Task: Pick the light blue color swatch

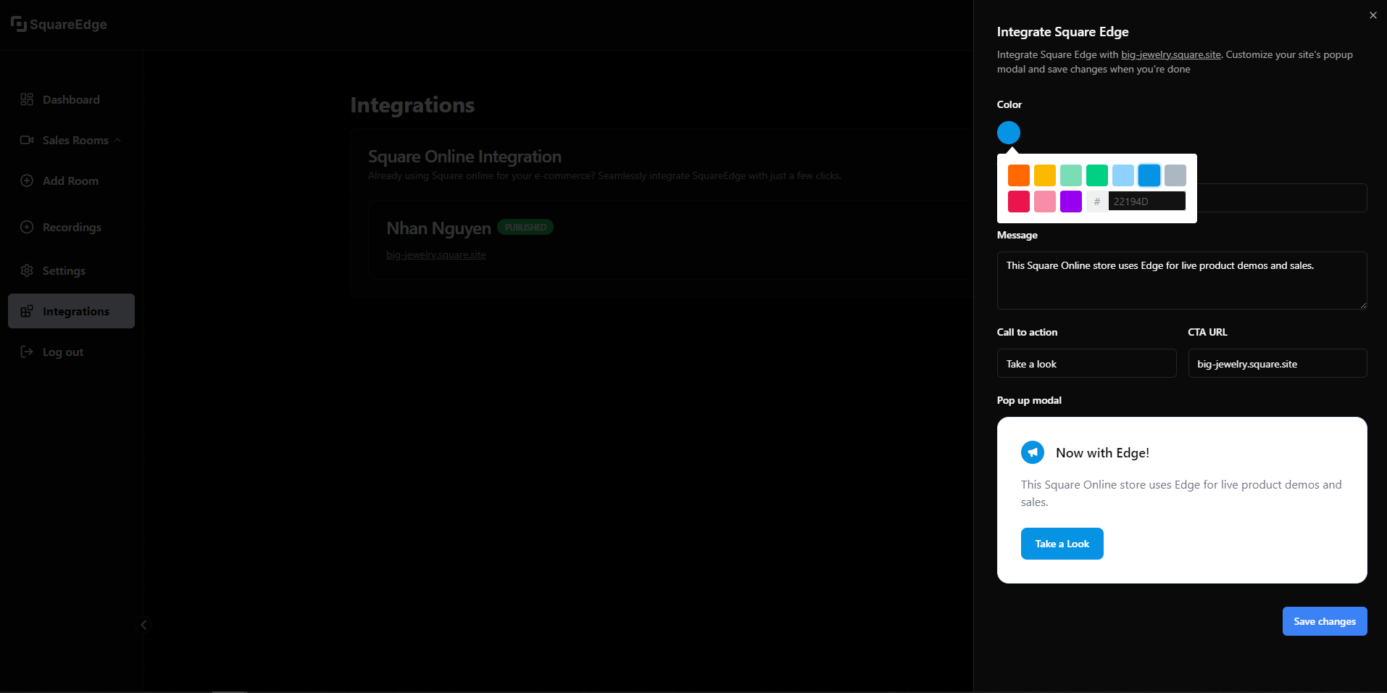Action: pyautogui.click(x=1123, y=175)
